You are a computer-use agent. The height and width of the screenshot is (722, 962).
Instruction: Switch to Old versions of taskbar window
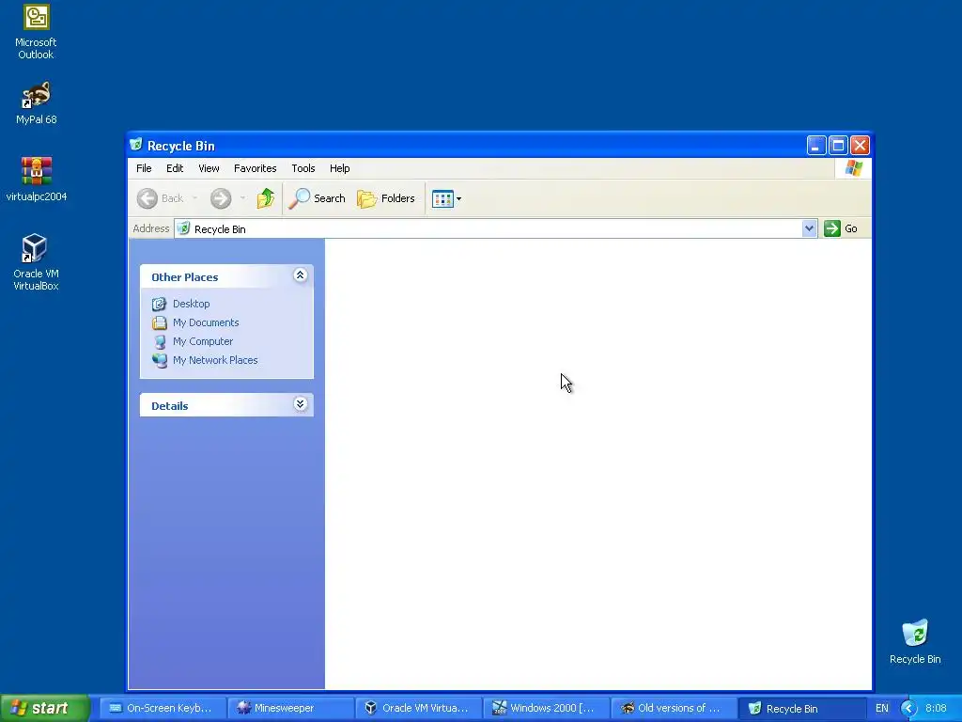pyautogui.click(x=673, y=709)
